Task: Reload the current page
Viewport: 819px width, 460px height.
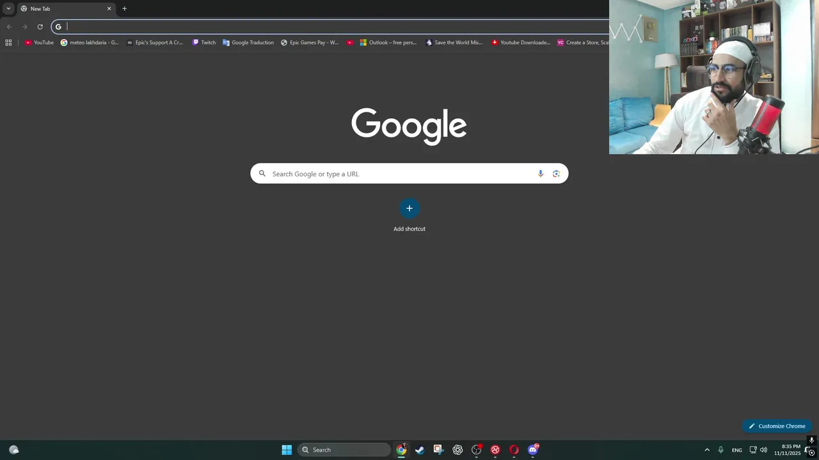Action: (x=40, y=27)
